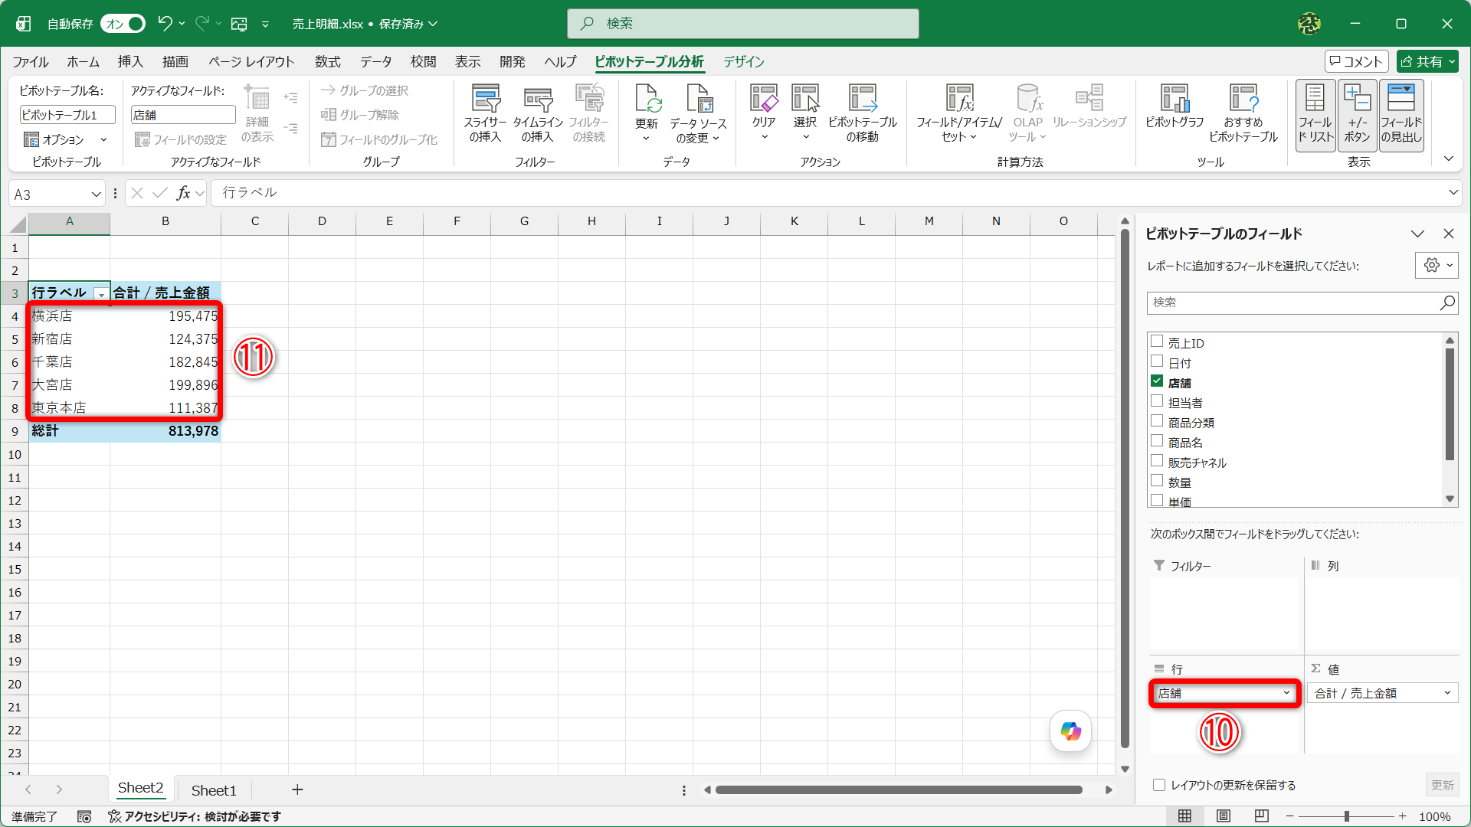Switch to the ホーム tab
This screenshot has width=1471, height=827.
click(83, 62)
